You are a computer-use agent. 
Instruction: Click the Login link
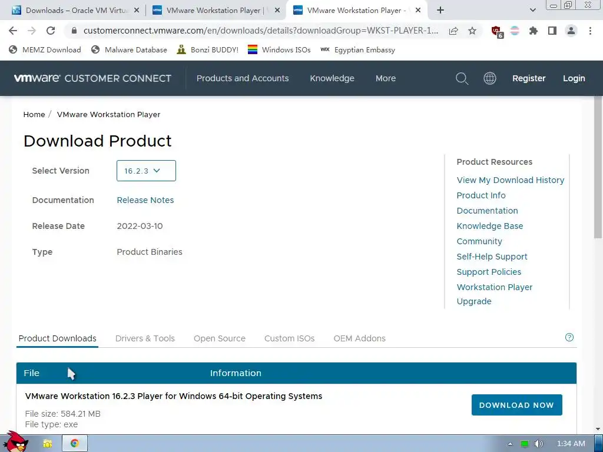pos(574,78)
